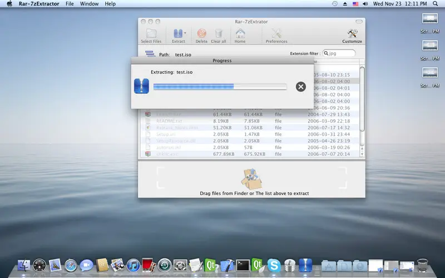Screen dimensions: 445x278
Task: Click the volume icon in menu bar
Action: pyautogui.click(x=365, y=4)
